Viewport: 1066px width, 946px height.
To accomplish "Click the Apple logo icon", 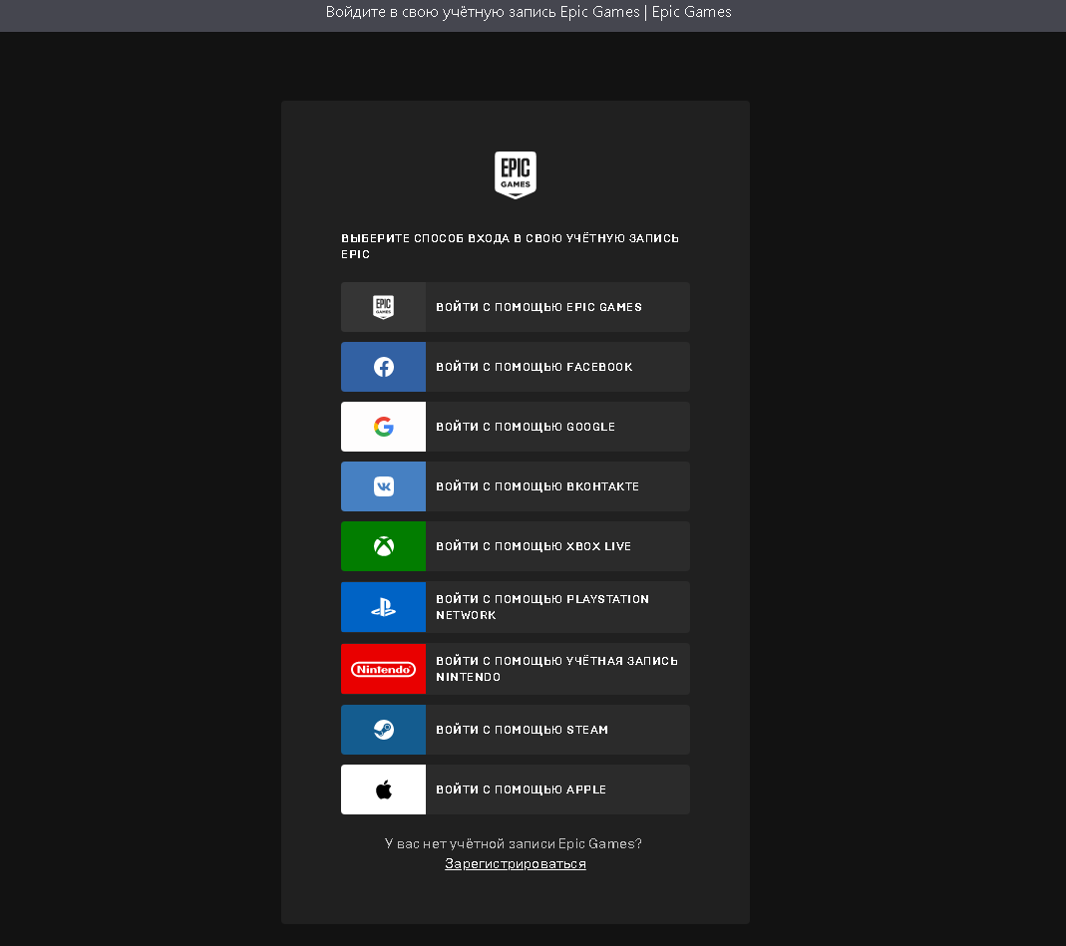I will [384, 789].
